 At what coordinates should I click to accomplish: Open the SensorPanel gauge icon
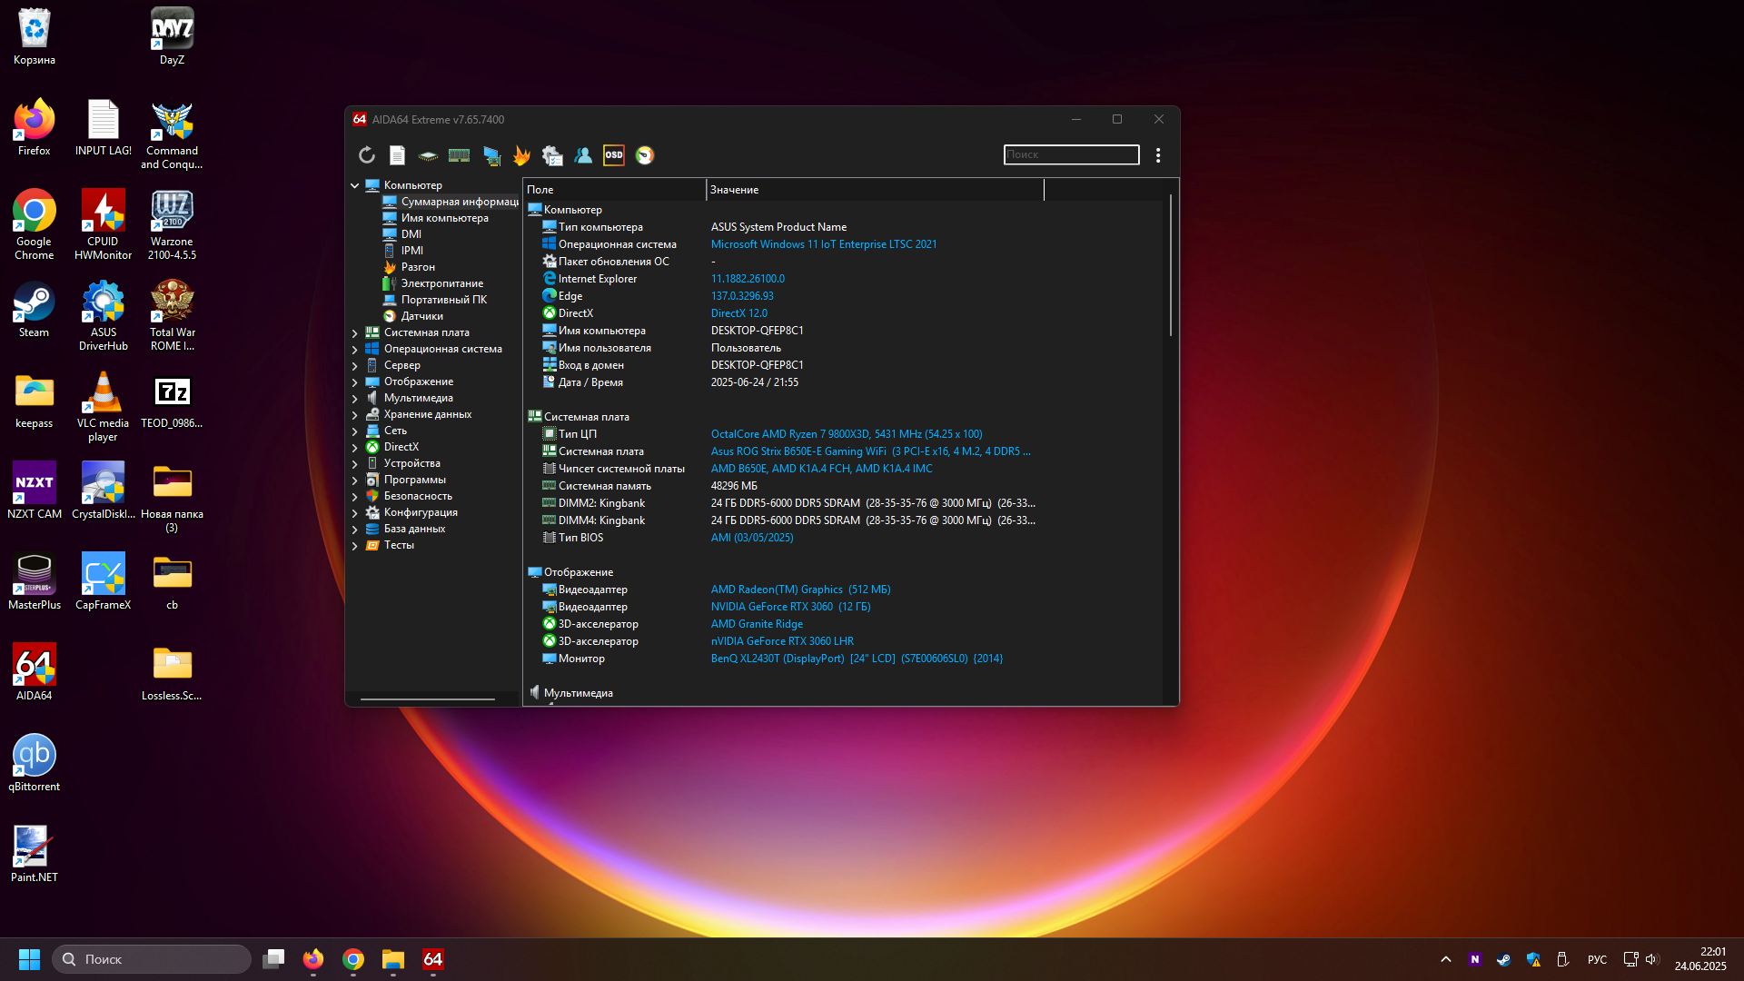(x=645, y=155)
